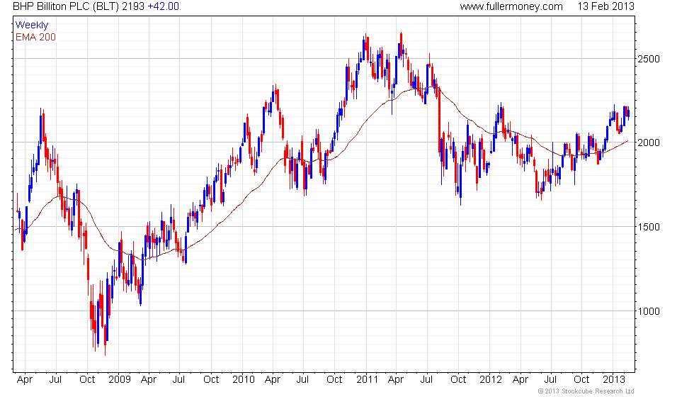The height and width of the screenshot is (397, 694).
Task: Click the Jul label just before Oct 2008
Action: (x=55, y=380)
